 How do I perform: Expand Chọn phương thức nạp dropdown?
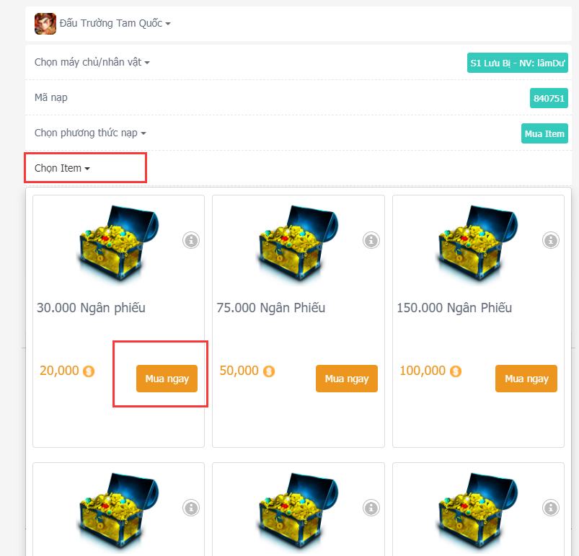pos(90,133)
